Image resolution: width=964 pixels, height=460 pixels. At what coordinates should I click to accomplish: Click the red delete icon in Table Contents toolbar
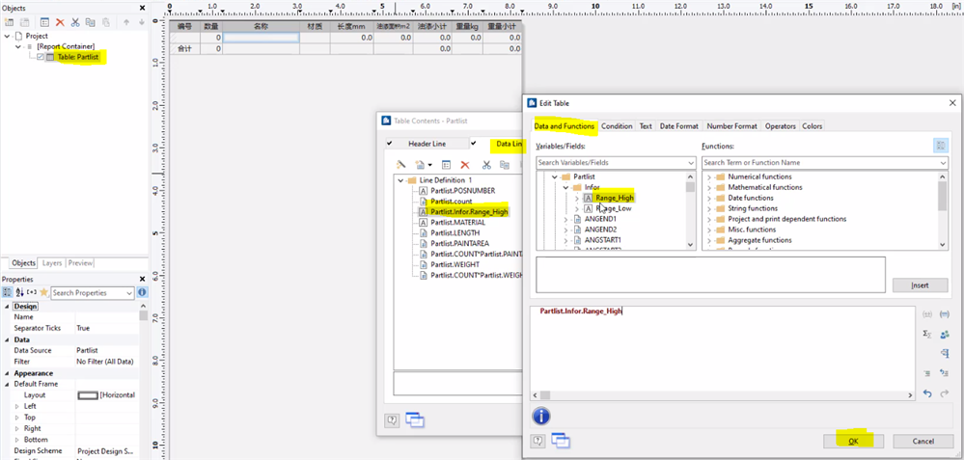tap(465, 165)
